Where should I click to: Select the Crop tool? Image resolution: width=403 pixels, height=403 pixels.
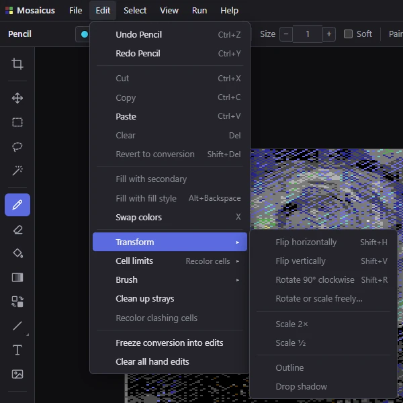click(17, 64)
